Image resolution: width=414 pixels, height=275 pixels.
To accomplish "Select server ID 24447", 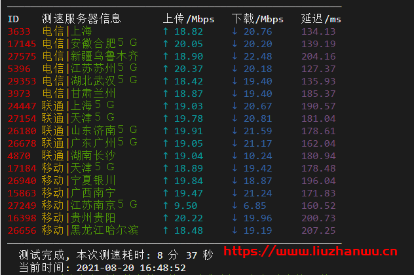I will (x=22, y=106).
